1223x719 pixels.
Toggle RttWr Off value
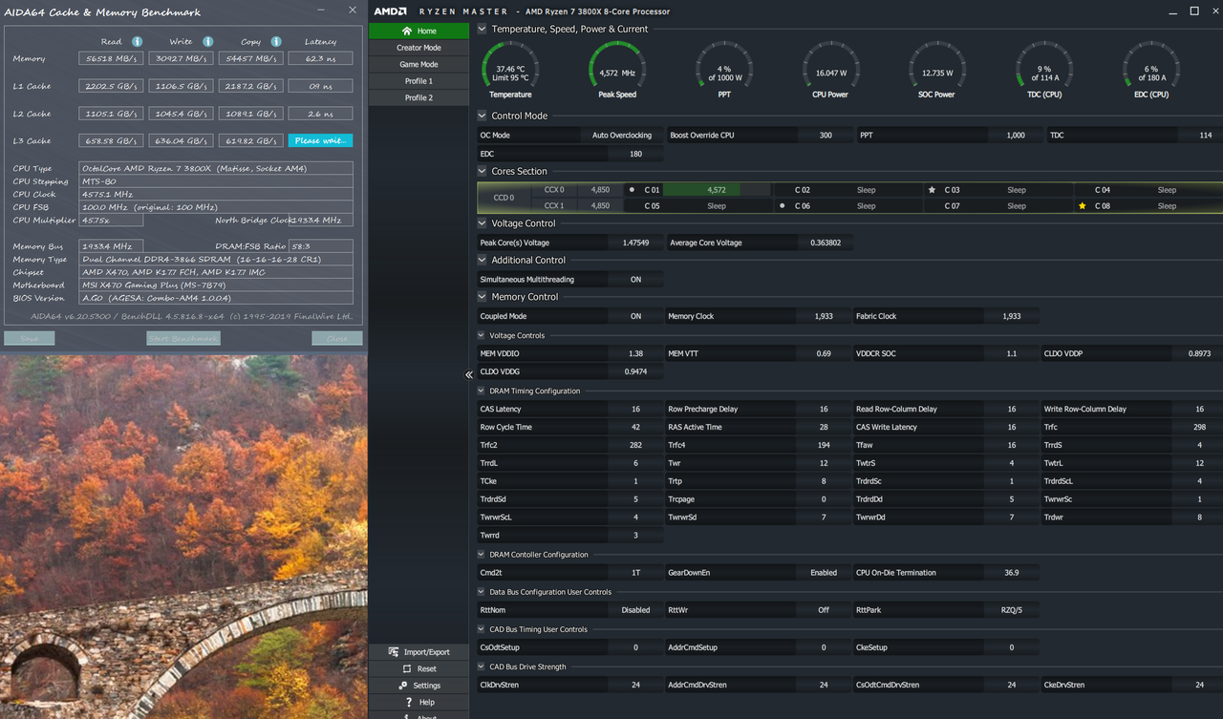pos(823,610)
